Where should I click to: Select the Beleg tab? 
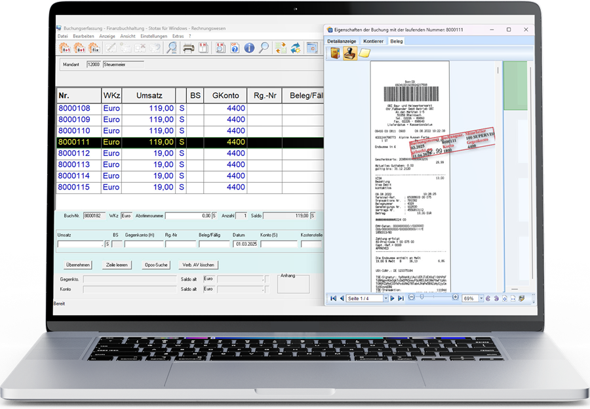click(x=397, y=41)
